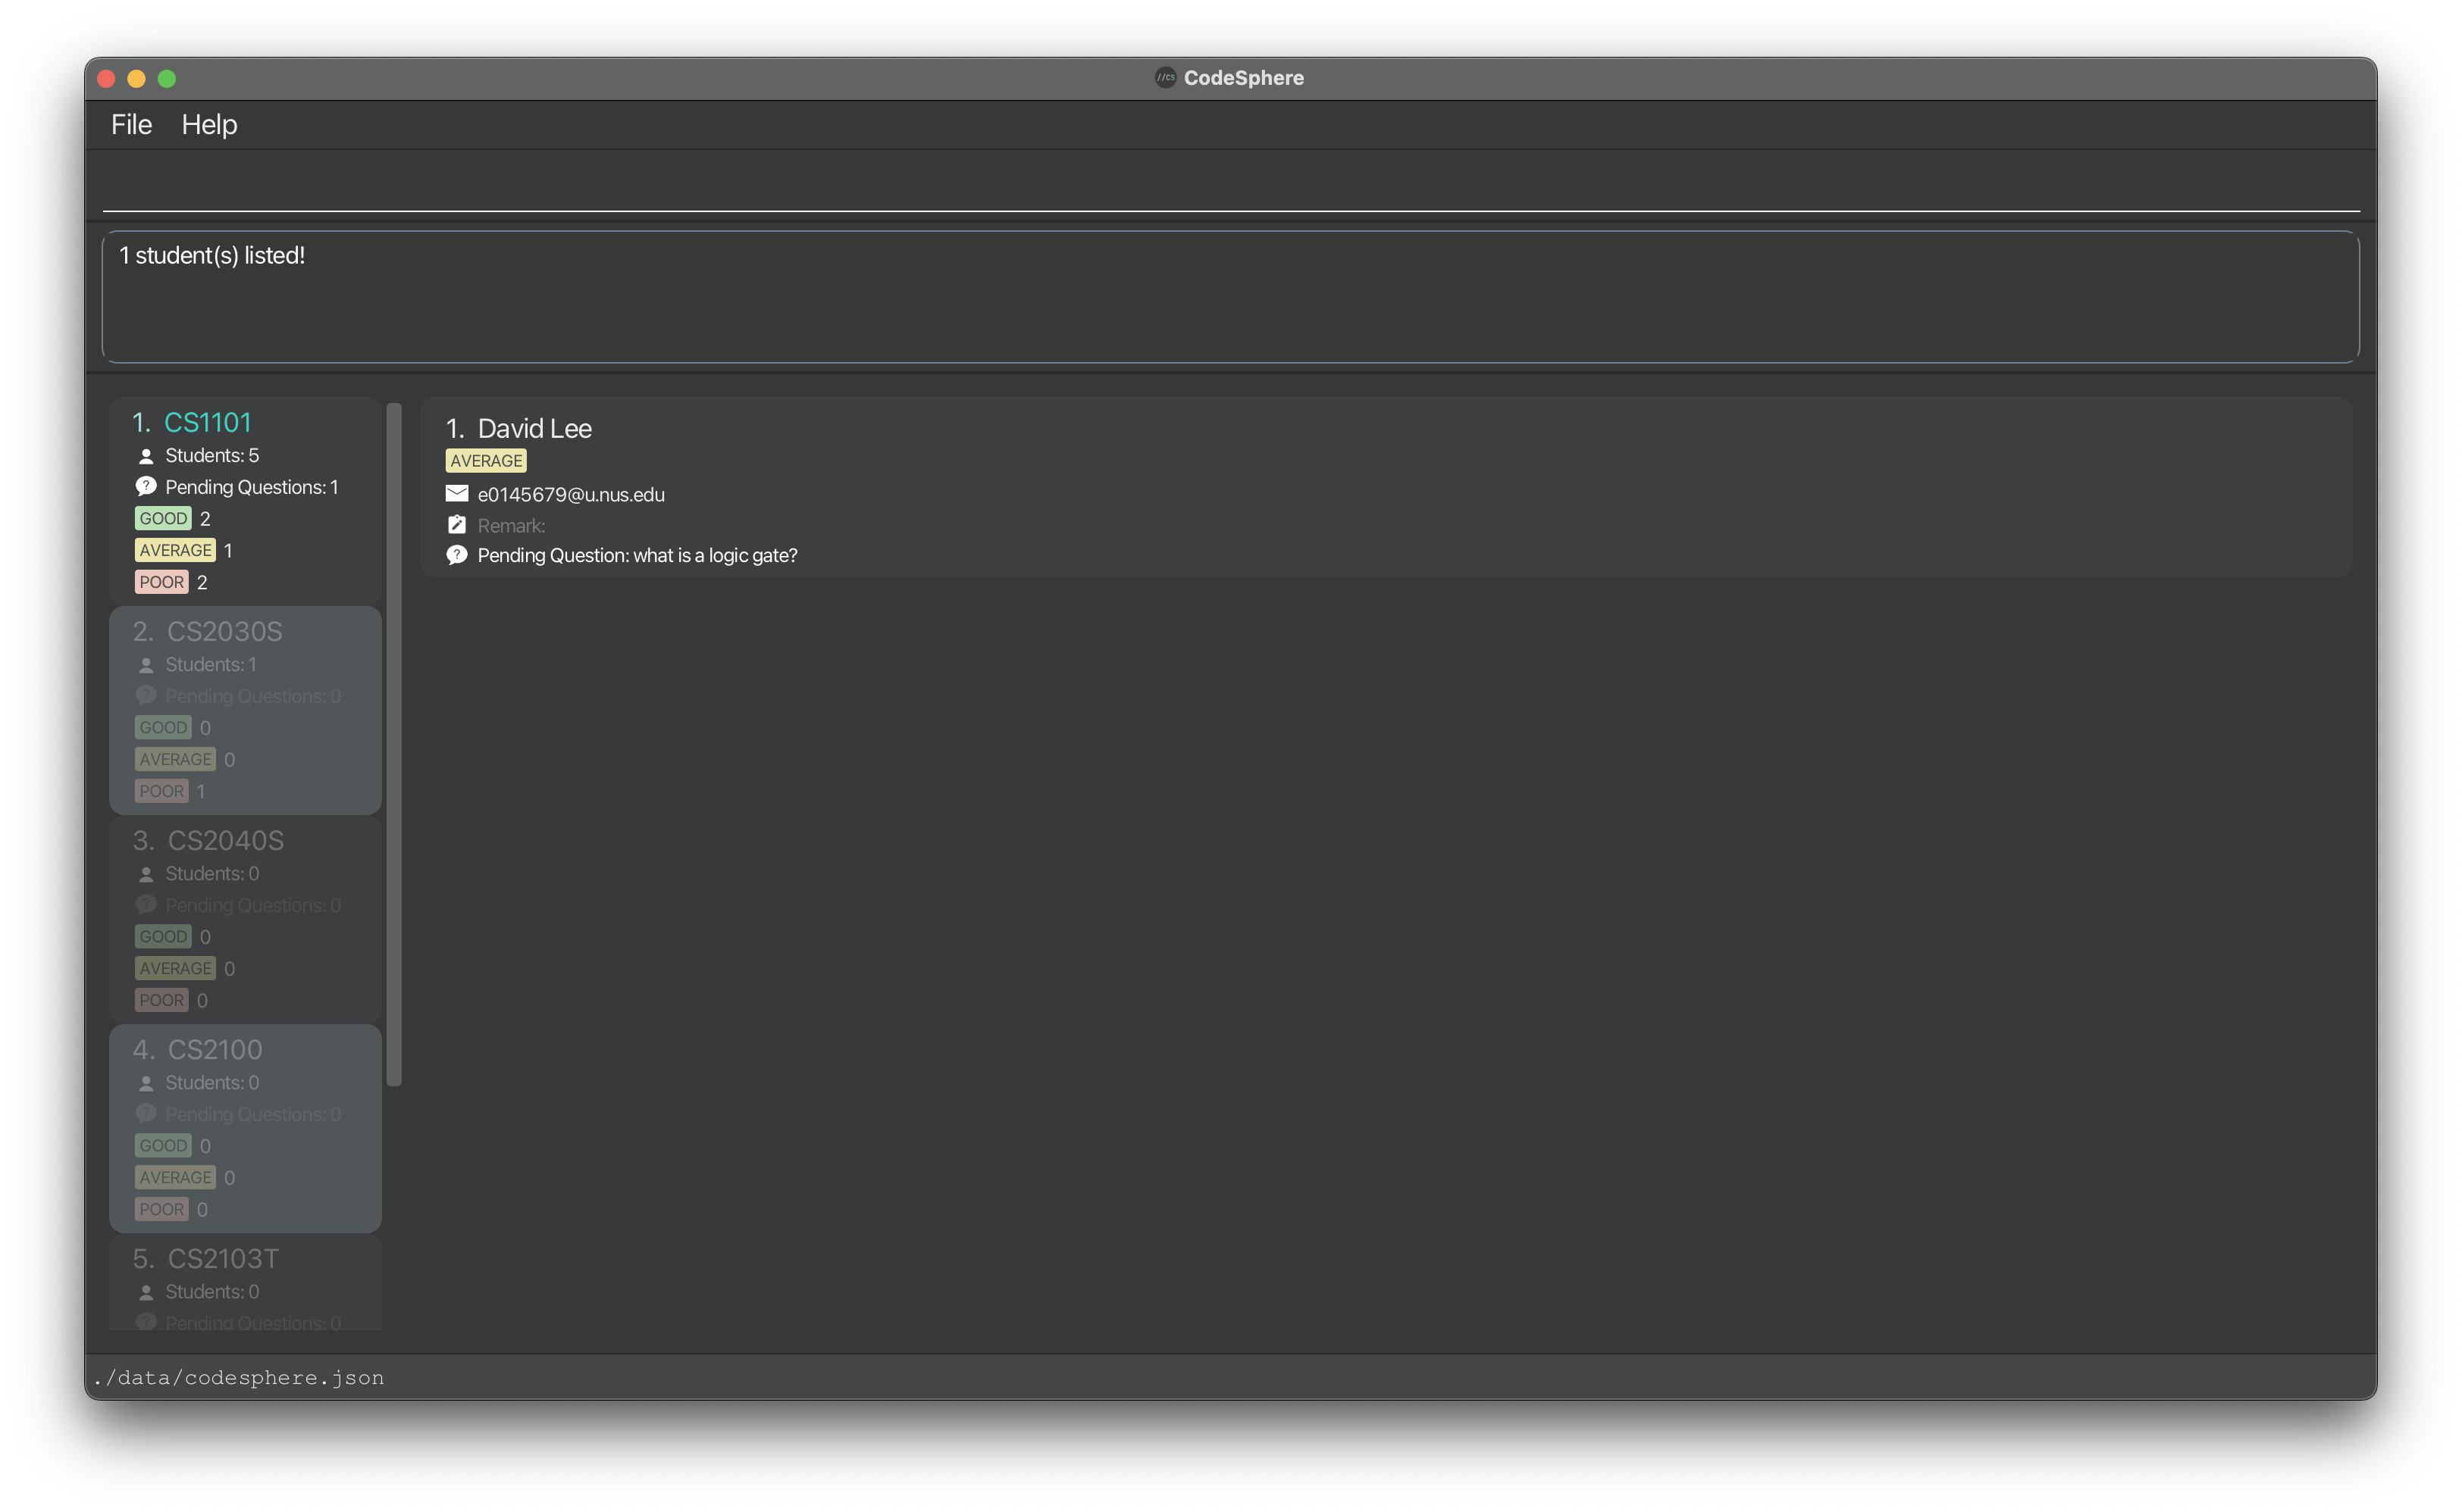Minimize the CodeSphere window
Viewport: 2462px width, 1512px height.
coord(137,78)
